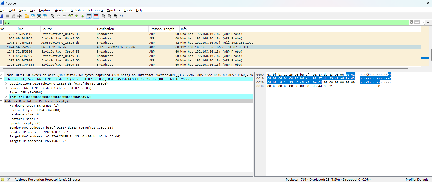Screen dimensions: 432x182
Task: Select packet 792 in the list
Action: click(210, 34)
